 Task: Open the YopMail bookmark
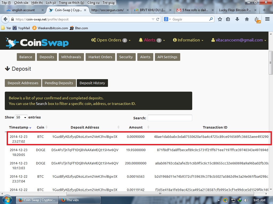21,28
